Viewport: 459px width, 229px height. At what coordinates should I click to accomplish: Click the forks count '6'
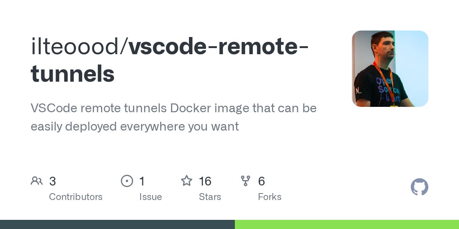[262, 181]
